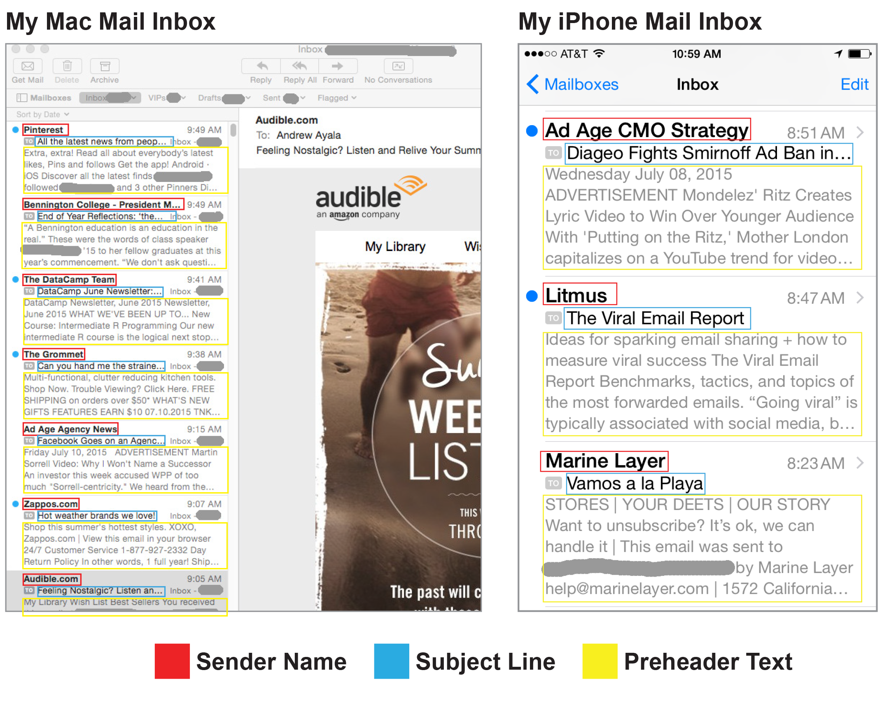Tap the iPhone location arrow icon

[x=838, y=54]
